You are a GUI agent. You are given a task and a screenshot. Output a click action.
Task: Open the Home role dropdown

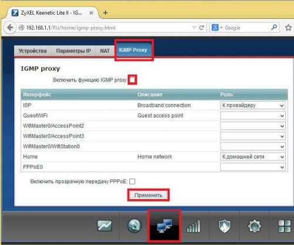click(x=252, y=157)
